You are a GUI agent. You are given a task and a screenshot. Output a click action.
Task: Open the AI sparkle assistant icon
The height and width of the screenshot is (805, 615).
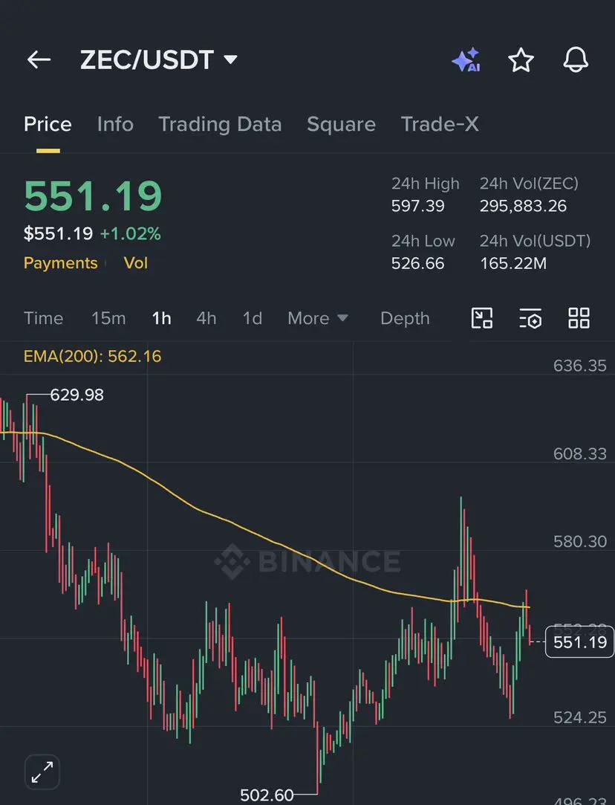pyautogui.click(x=466, y=60)
